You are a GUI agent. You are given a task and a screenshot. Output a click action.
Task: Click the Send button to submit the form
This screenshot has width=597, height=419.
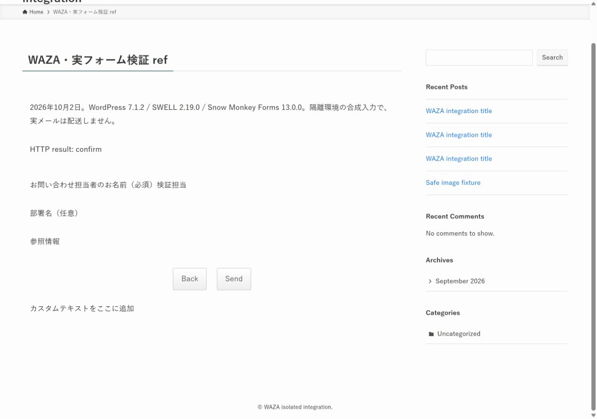234,279
